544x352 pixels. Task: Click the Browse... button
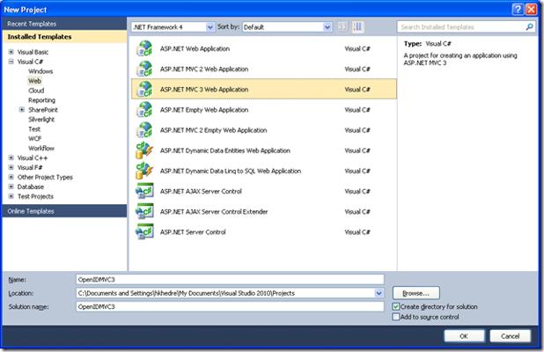(x=415, y=292)
